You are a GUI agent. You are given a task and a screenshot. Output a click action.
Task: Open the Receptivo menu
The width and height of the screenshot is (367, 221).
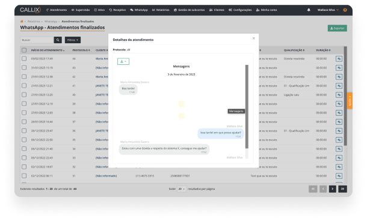[x=117, y=10]
